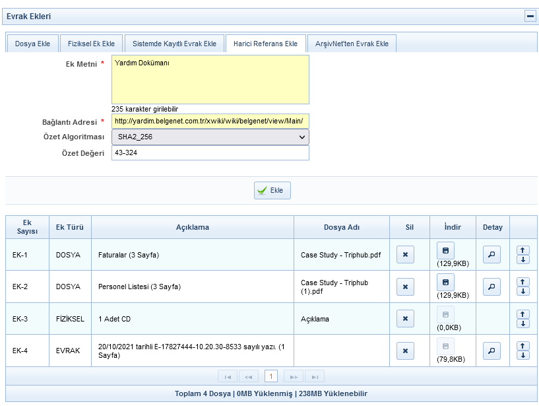Select the Sistemde Kayıtlı Evrak Ekle tab
539x406 pixels.
click(174, 44)
